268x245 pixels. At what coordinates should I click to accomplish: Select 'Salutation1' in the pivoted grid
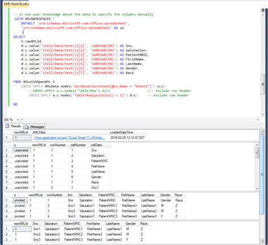[87, 206]
